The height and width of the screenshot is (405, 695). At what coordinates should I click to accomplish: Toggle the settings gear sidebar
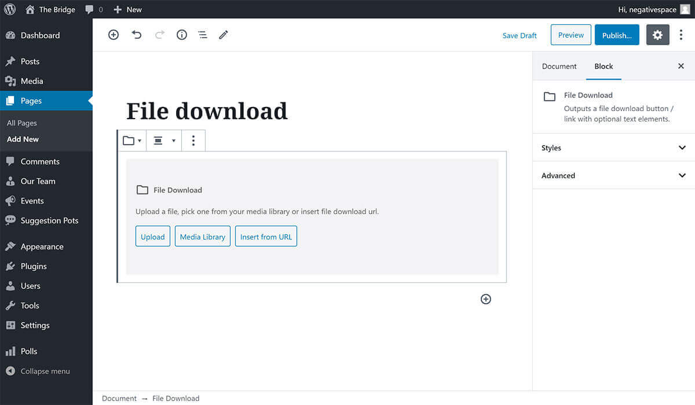point(657,35)
